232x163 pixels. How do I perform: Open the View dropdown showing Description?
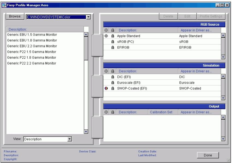[x=48, y=139]
